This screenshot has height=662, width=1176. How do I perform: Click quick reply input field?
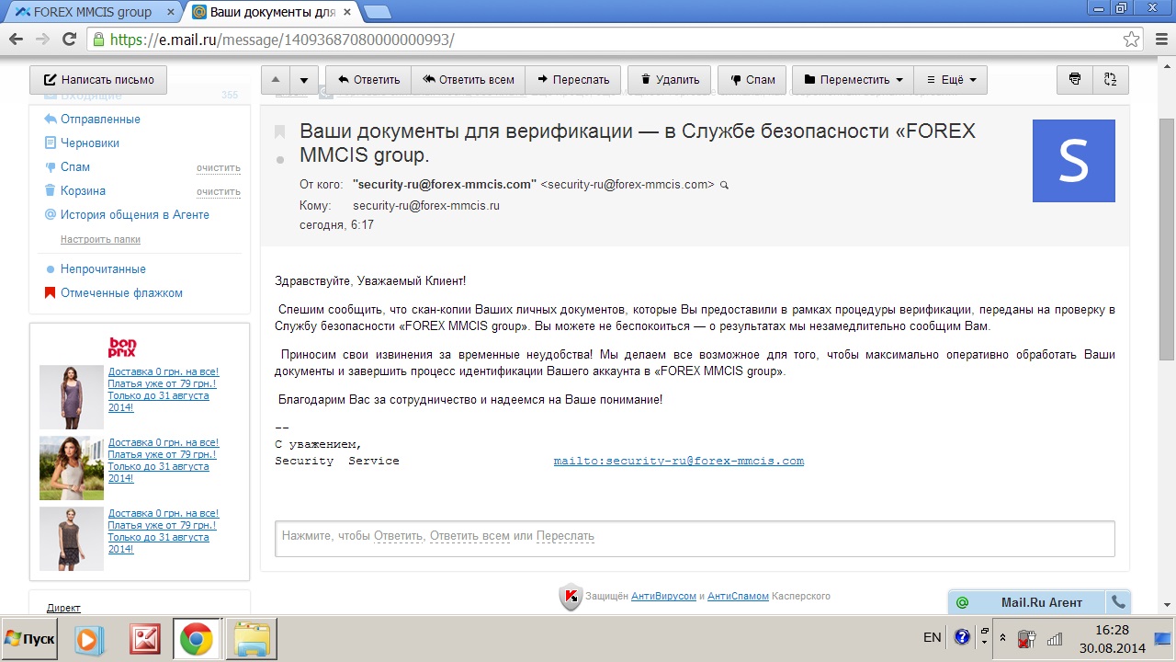[x=695, y=539]
